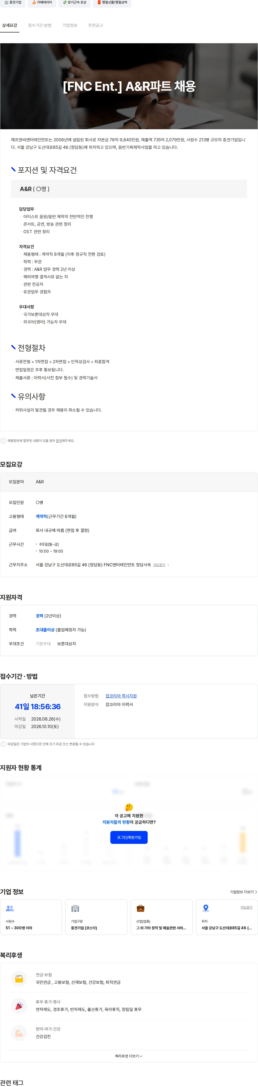
Task: Click the 초대졸이상 education link
Action: (45, 629)
